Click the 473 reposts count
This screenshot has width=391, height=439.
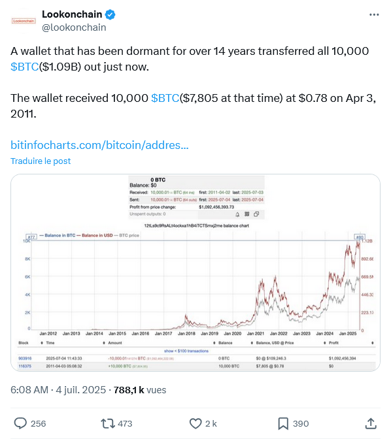click(125, 423)
